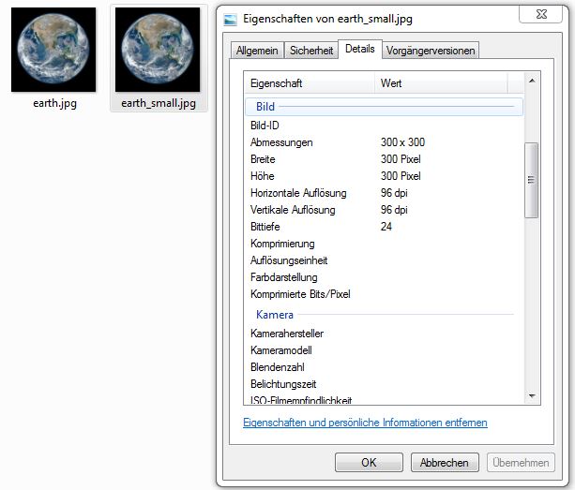Image resolution: width=575 pixels, height=490 pixels.
Task: Click the Eigenschaft column header
Action: (x=310, y=83)
